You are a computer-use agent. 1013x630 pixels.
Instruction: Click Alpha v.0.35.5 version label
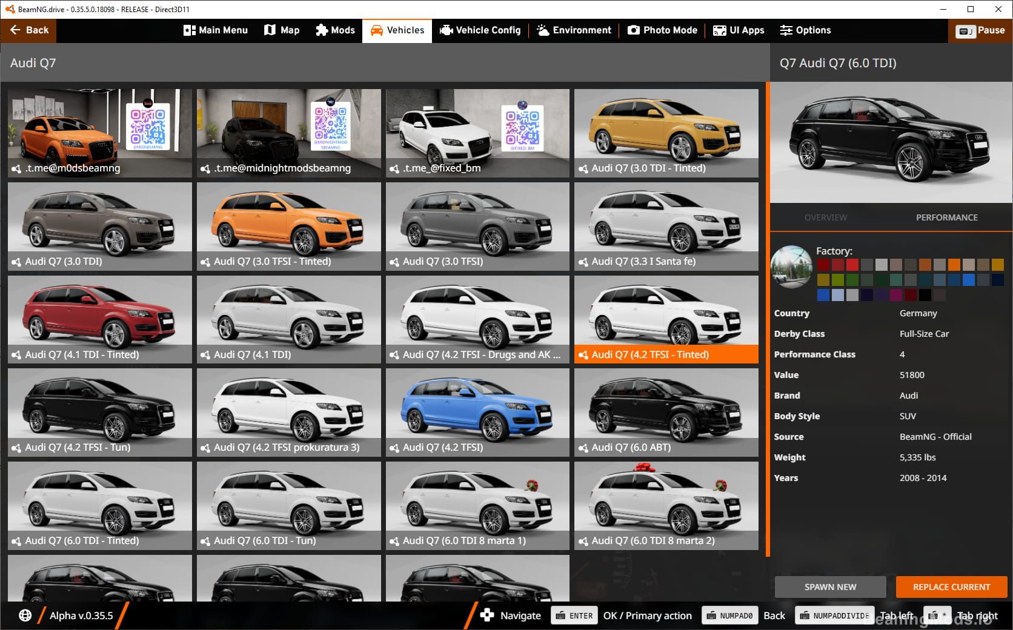[x=81, y=615]
